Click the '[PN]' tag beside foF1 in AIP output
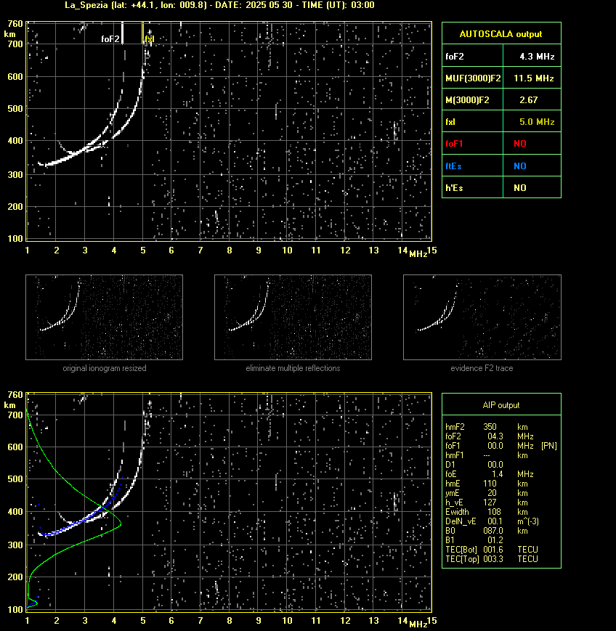 pyautogui.click(x=548, y=446)
